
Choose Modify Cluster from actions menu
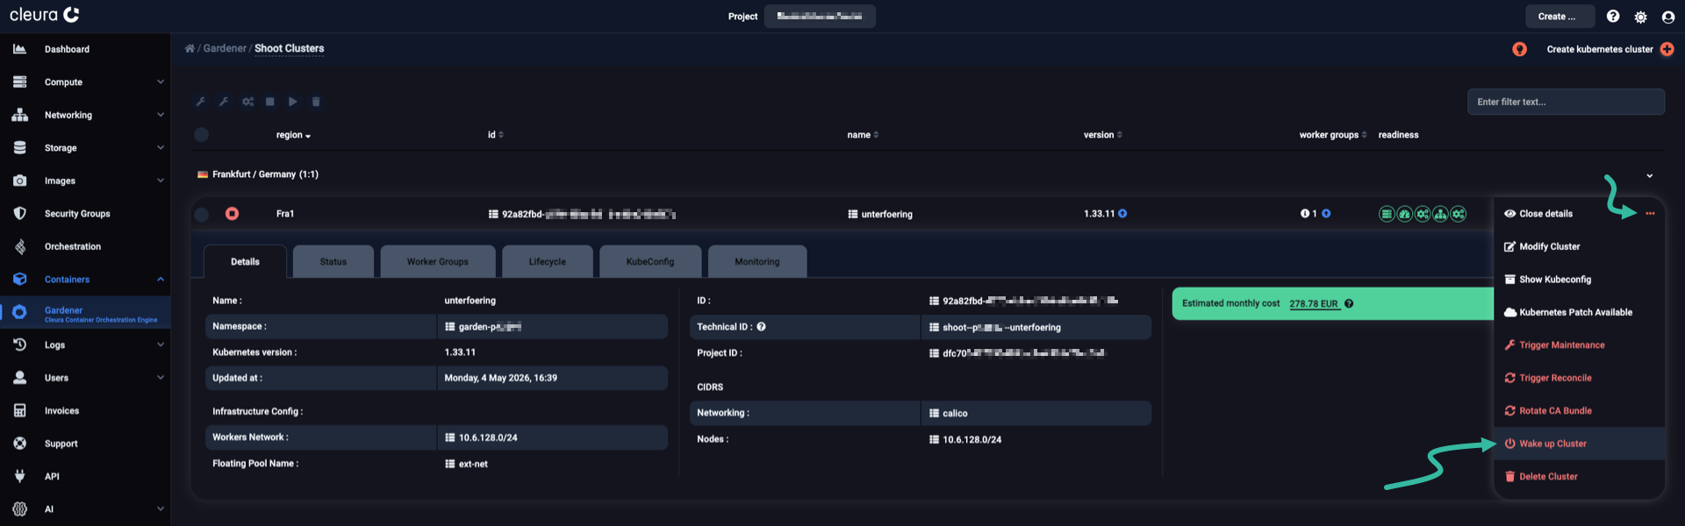click(x=1542, y=247)
